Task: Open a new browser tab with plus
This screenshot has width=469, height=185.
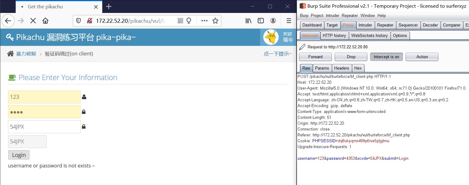Action: click(109, 6)
